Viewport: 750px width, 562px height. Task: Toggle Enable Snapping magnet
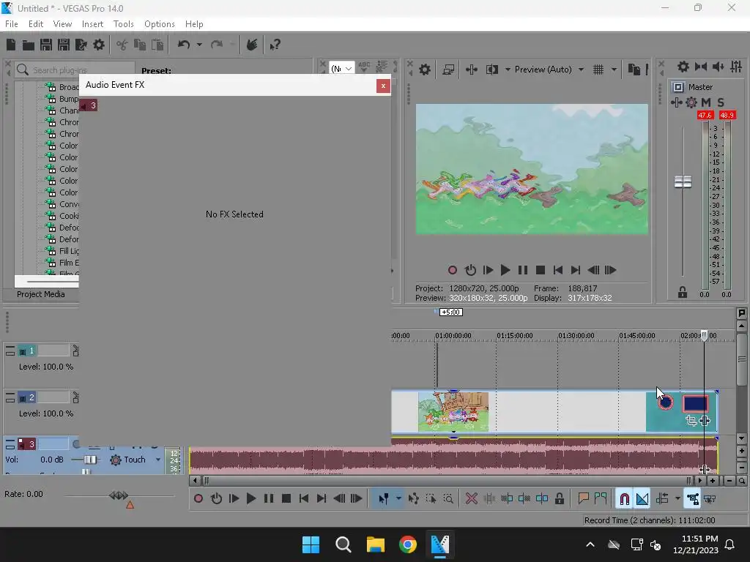pos(624,499)
